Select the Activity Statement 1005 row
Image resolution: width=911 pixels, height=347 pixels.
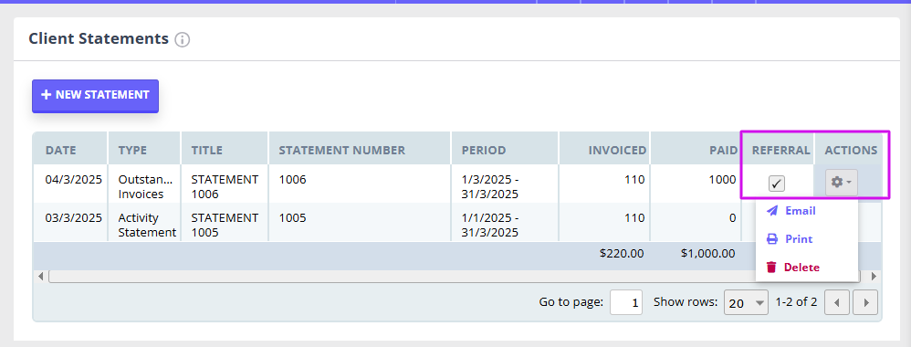click(x=387, y=225)
